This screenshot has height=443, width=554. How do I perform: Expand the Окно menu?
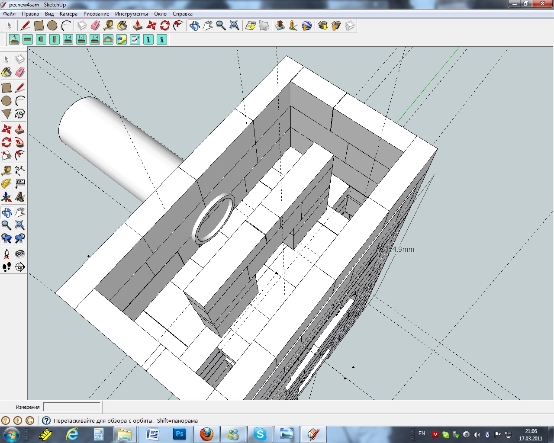160,14
